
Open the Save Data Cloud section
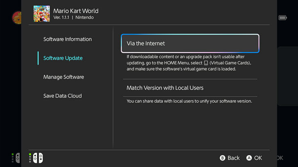[x=63, y=96]
